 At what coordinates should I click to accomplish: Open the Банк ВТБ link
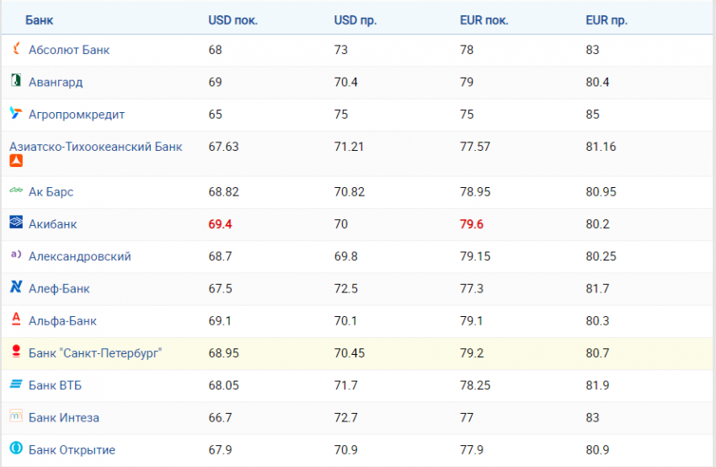tap(56, 386)
